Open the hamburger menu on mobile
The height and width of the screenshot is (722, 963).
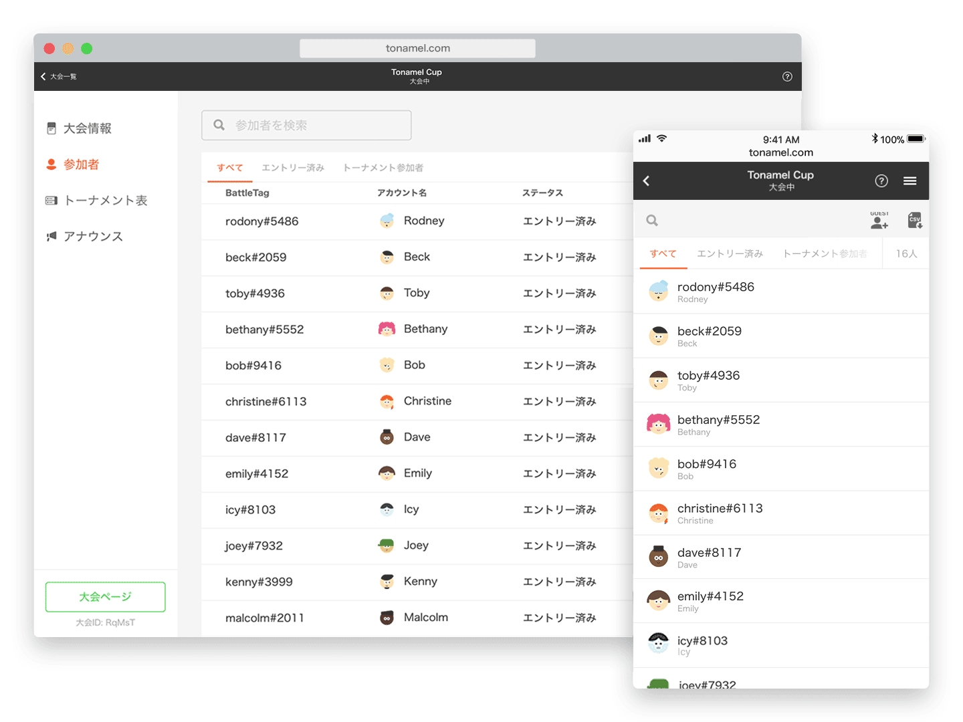pos(909,181)
